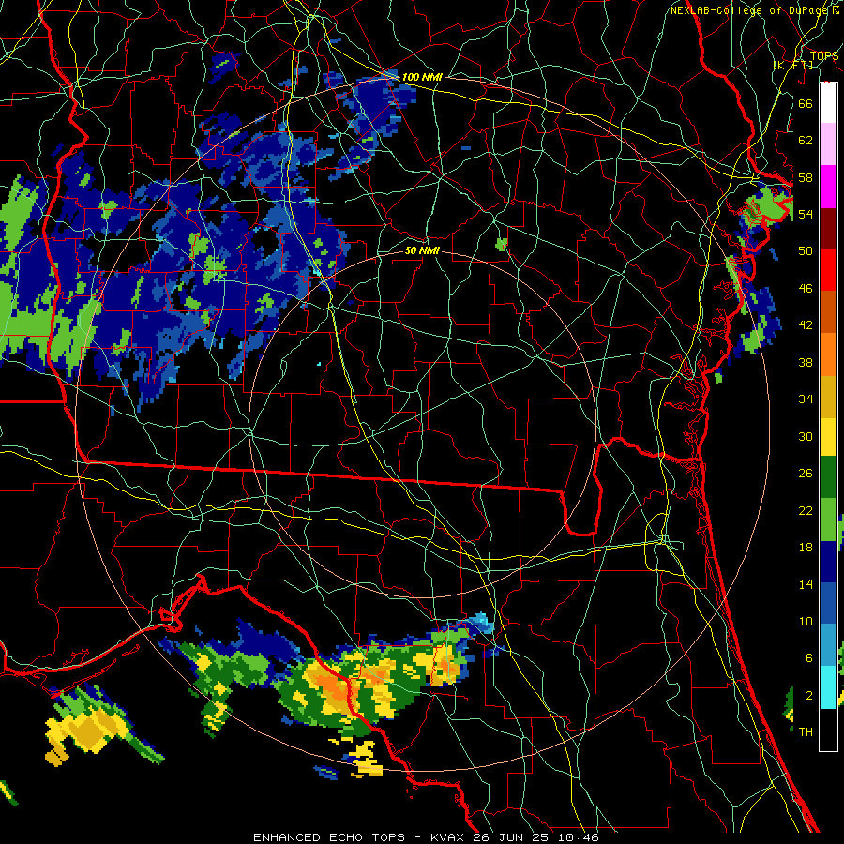Choose the bright yellow legend band near 30

828,436
